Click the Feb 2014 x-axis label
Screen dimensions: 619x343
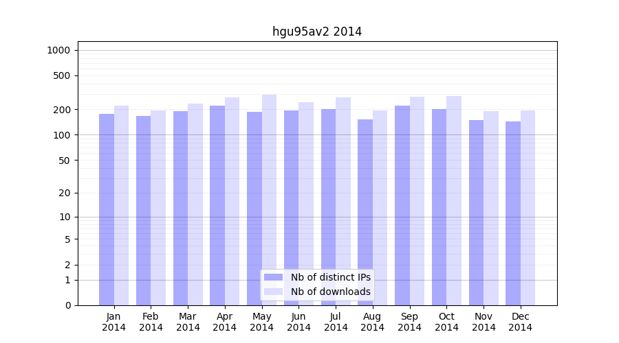pyautogui.click(x=151, y=322)
